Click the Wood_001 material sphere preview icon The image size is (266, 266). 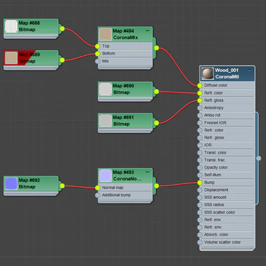[x=208, y=73]
